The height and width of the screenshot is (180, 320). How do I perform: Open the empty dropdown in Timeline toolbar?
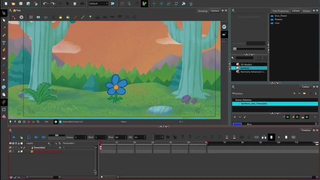point(159,137)
